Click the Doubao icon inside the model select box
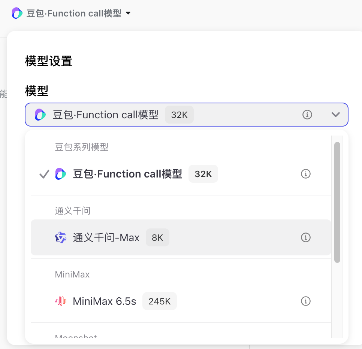This screenshot has width=362, height=349. (40, 115)
